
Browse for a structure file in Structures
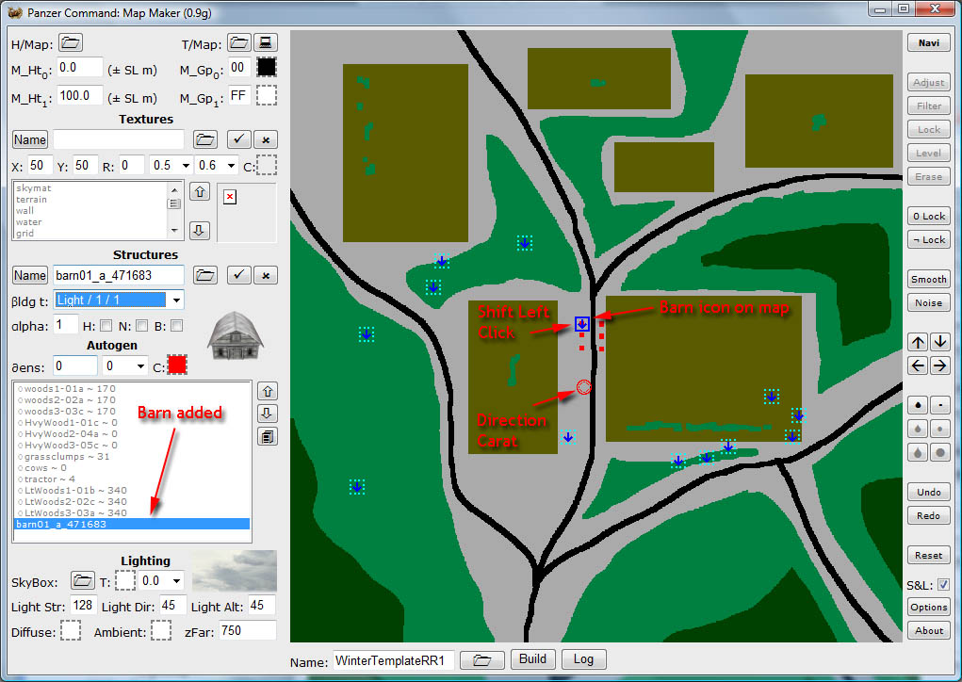point(204,275)
